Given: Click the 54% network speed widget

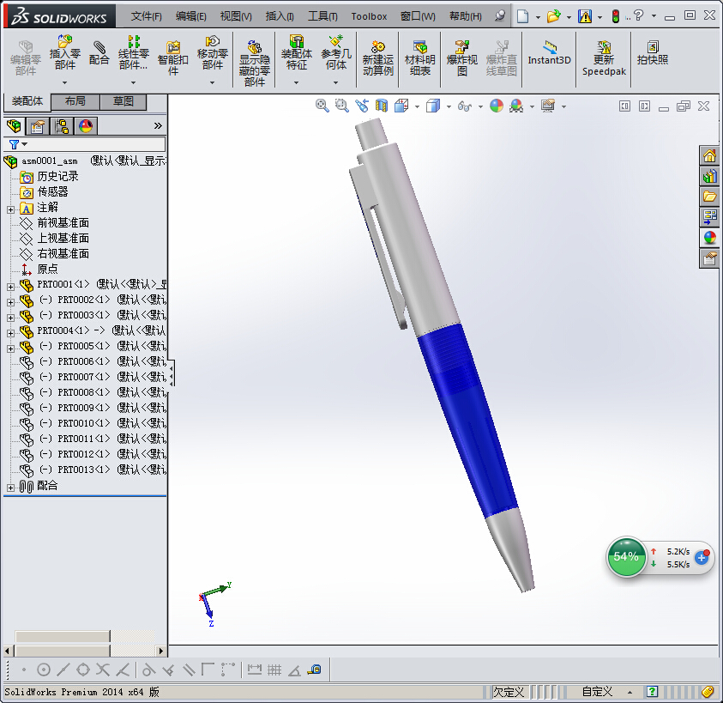Looking at the screenshot, I should [x=626, y=557].
